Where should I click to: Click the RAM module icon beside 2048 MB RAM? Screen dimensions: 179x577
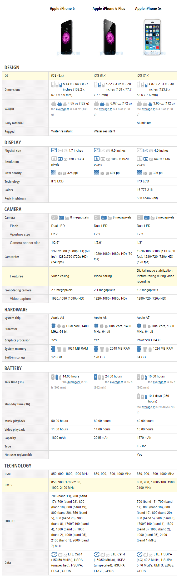click(x=96, y=348)
